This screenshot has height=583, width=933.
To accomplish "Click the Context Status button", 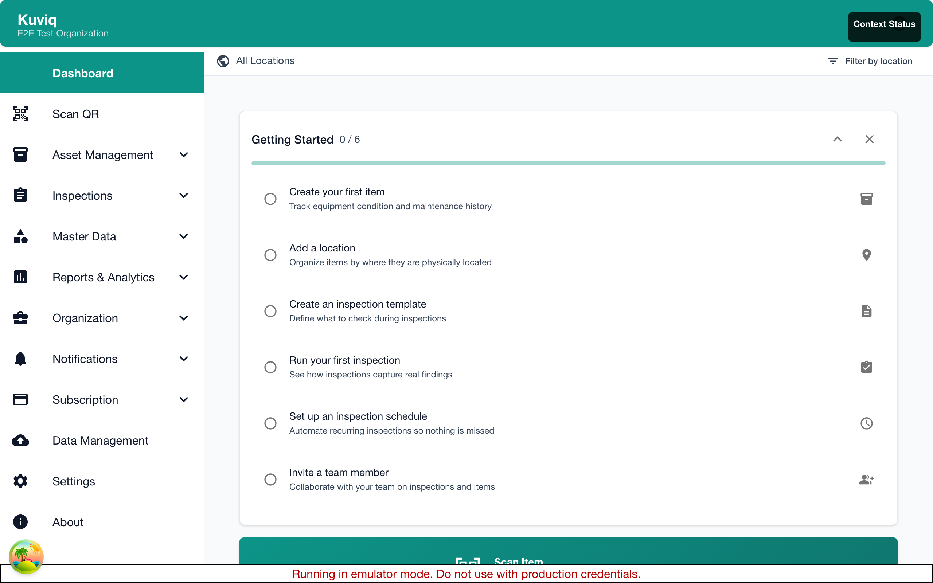I will (884, 27).
